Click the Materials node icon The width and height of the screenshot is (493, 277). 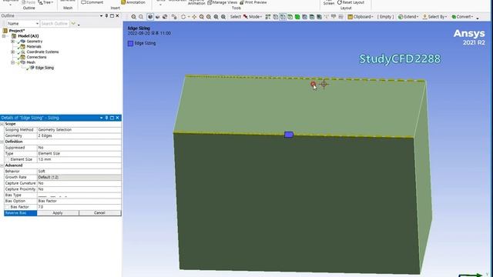click(22, 46)
